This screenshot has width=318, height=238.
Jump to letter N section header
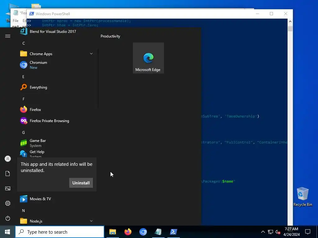(x=24, y=211)
